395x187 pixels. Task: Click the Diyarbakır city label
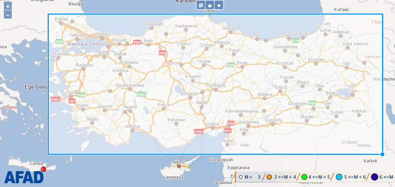[x=298, y=103]
